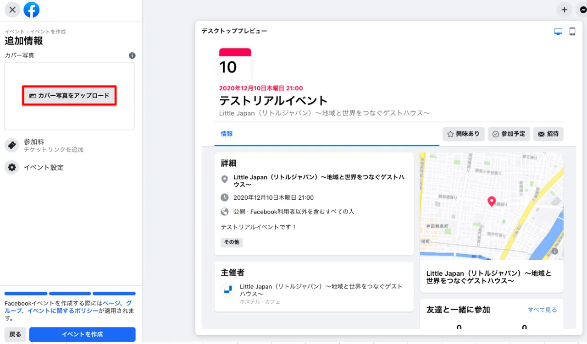Click 友達と一緒に参加 heading

458,310
